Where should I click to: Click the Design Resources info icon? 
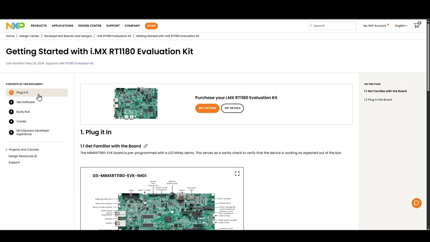[36, 156]
